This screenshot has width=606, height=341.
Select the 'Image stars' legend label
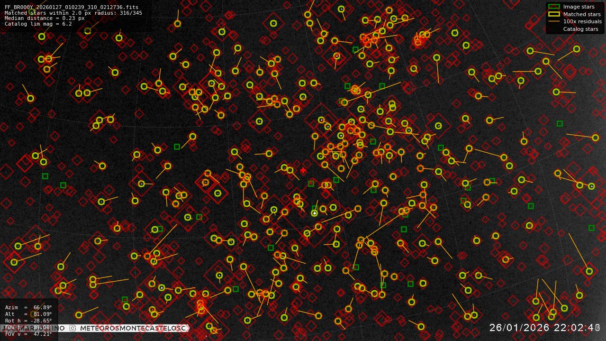click(x=579, y=7)
